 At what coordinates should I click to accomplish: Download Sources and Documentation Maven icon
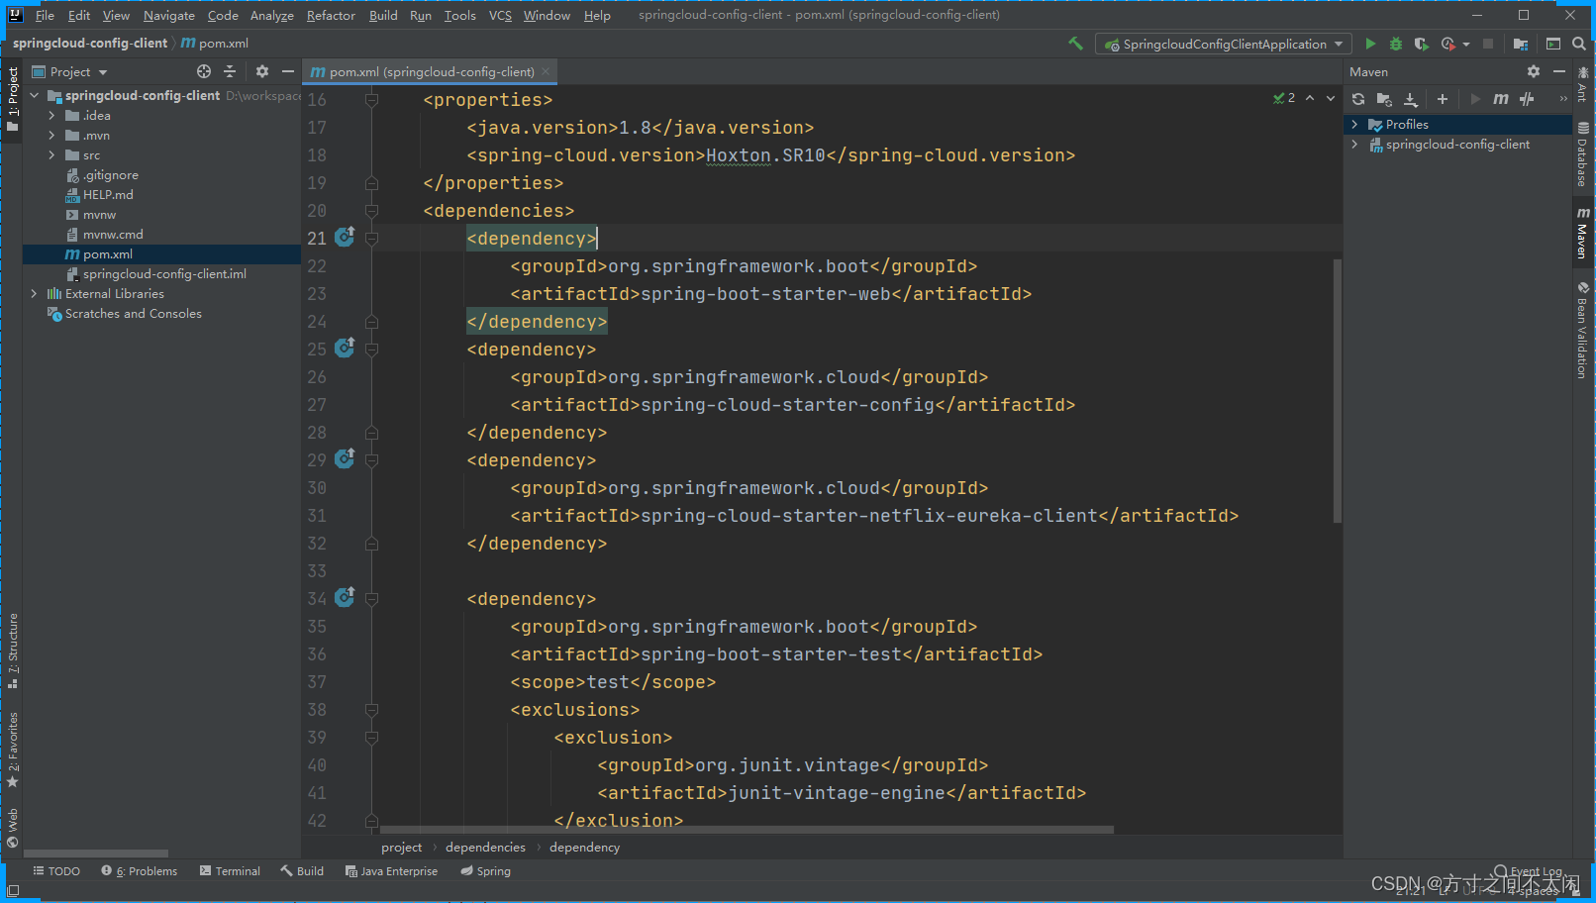1411,99
